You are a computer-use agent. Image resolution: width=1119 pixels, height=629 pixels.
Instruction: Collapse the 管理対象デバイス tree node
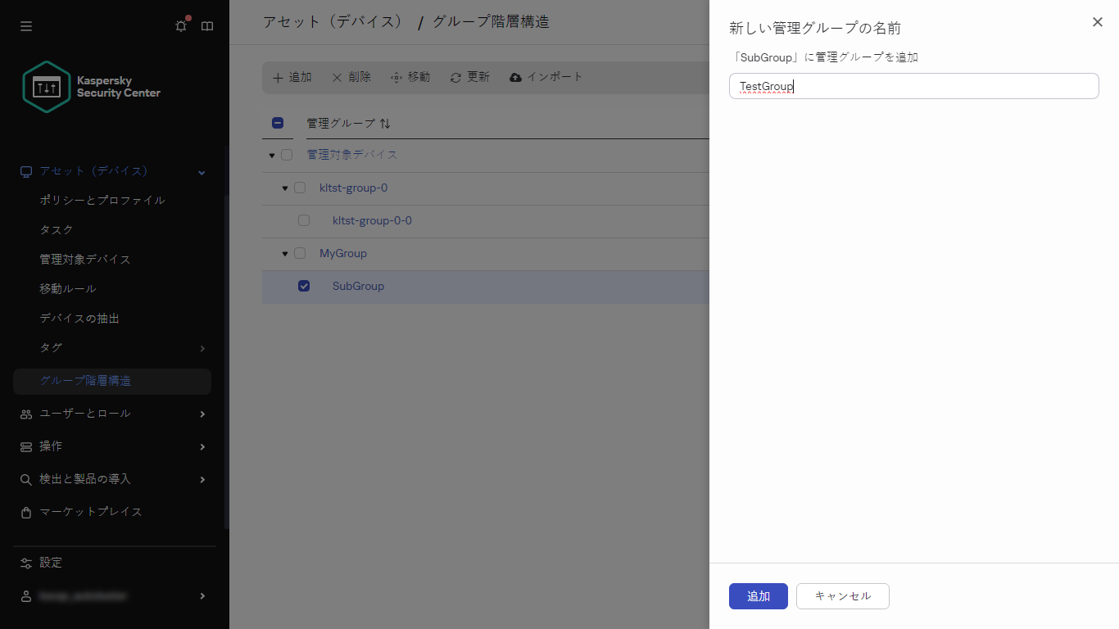pyautogui.click(x=271, y=155)
